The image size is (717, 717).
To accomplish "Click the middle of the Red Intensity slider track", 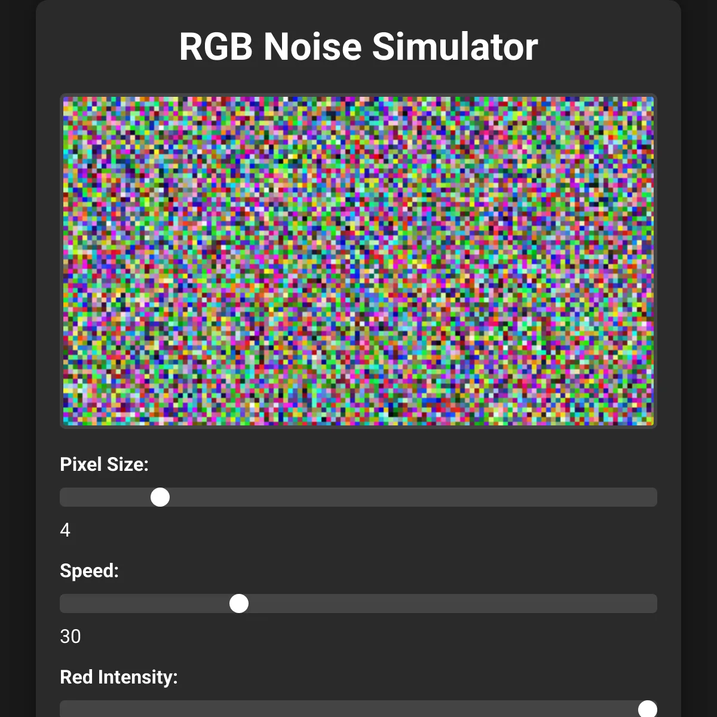I will [x=358, y=709].
